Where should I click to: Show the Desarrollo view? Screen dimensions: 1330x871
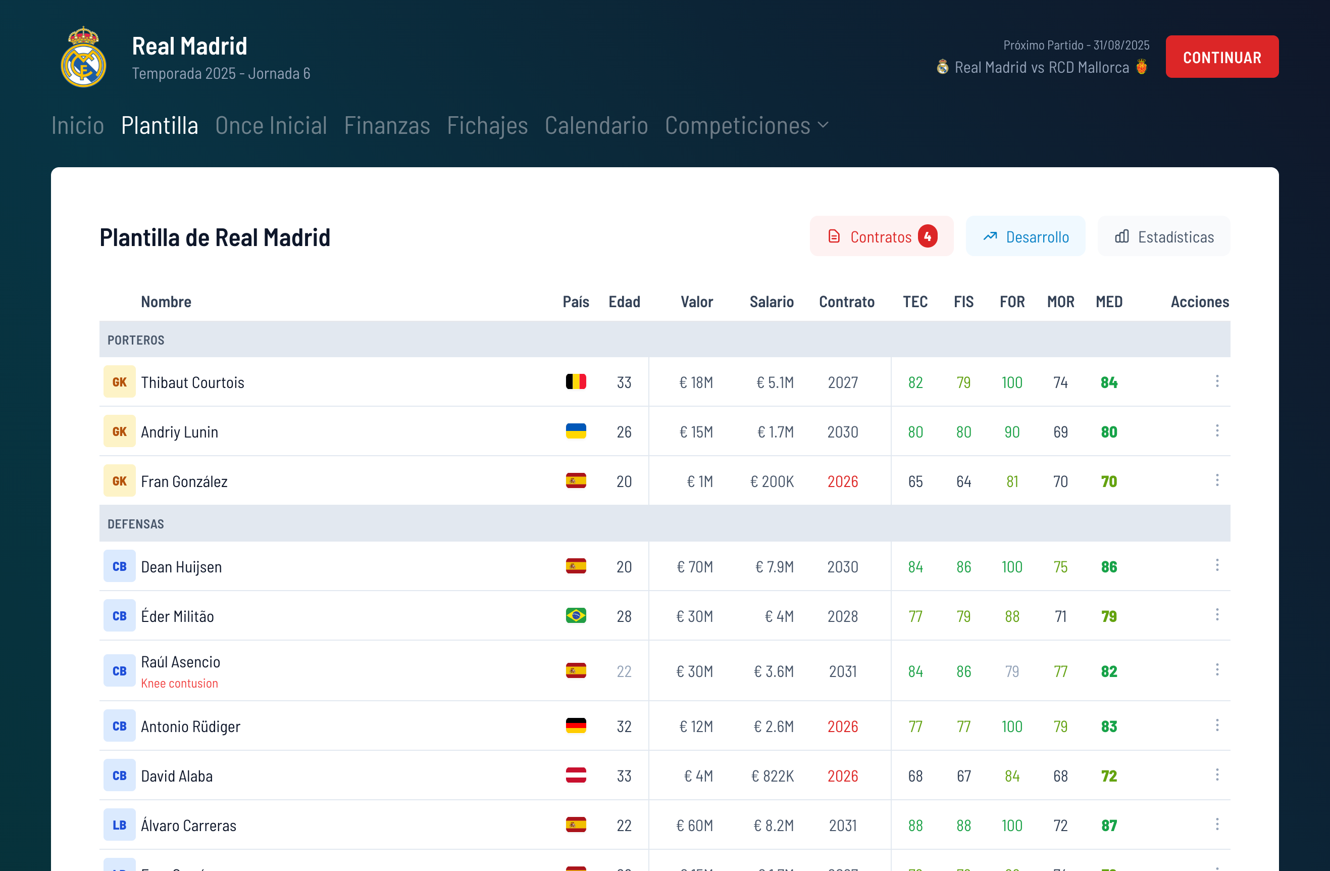point(1026,236)
